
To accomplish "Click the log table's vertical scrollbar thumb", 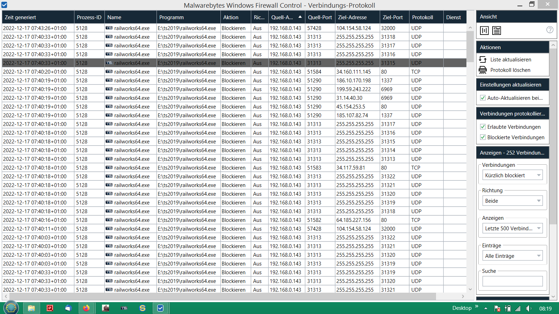I will (x=470, y=47).
